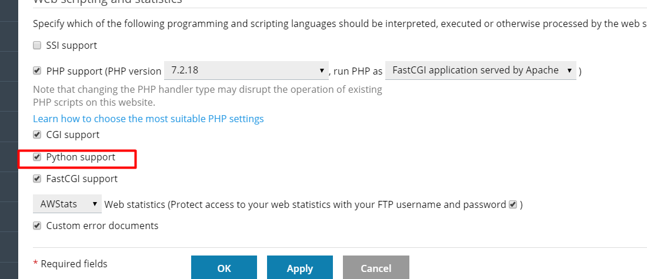Toggle the FastCGI support checkbox
Screen dimensions: 647x279
pyautogui.click(x=37, y=179)
